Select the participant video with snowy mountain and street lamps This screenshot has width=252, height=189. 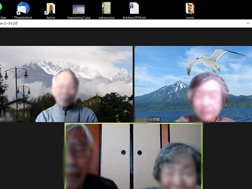click(x=67, y=84)
